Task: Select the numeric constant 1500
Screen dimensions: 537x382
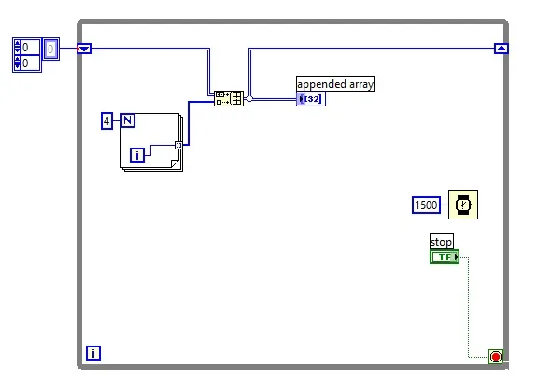Action: pyautogui.click(x=426, y=205)
